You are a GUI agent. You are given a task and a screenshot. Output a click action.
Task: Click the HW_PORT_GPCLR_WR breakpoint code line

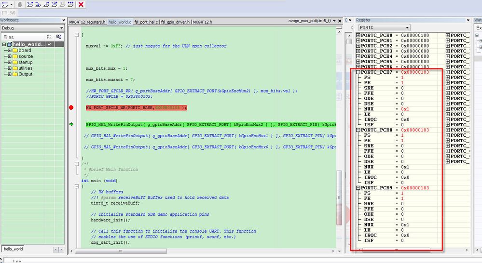tap(136, 108)
